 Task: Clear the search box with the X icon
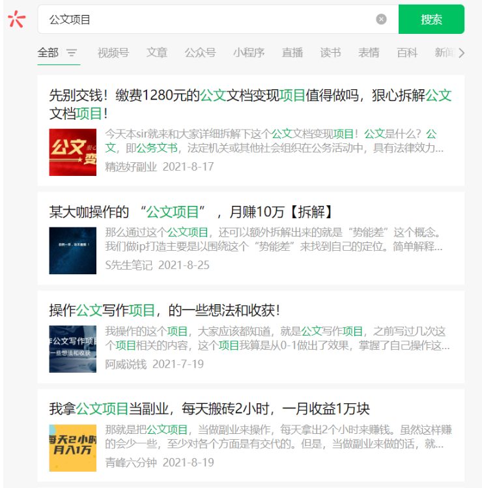point(381,20)
